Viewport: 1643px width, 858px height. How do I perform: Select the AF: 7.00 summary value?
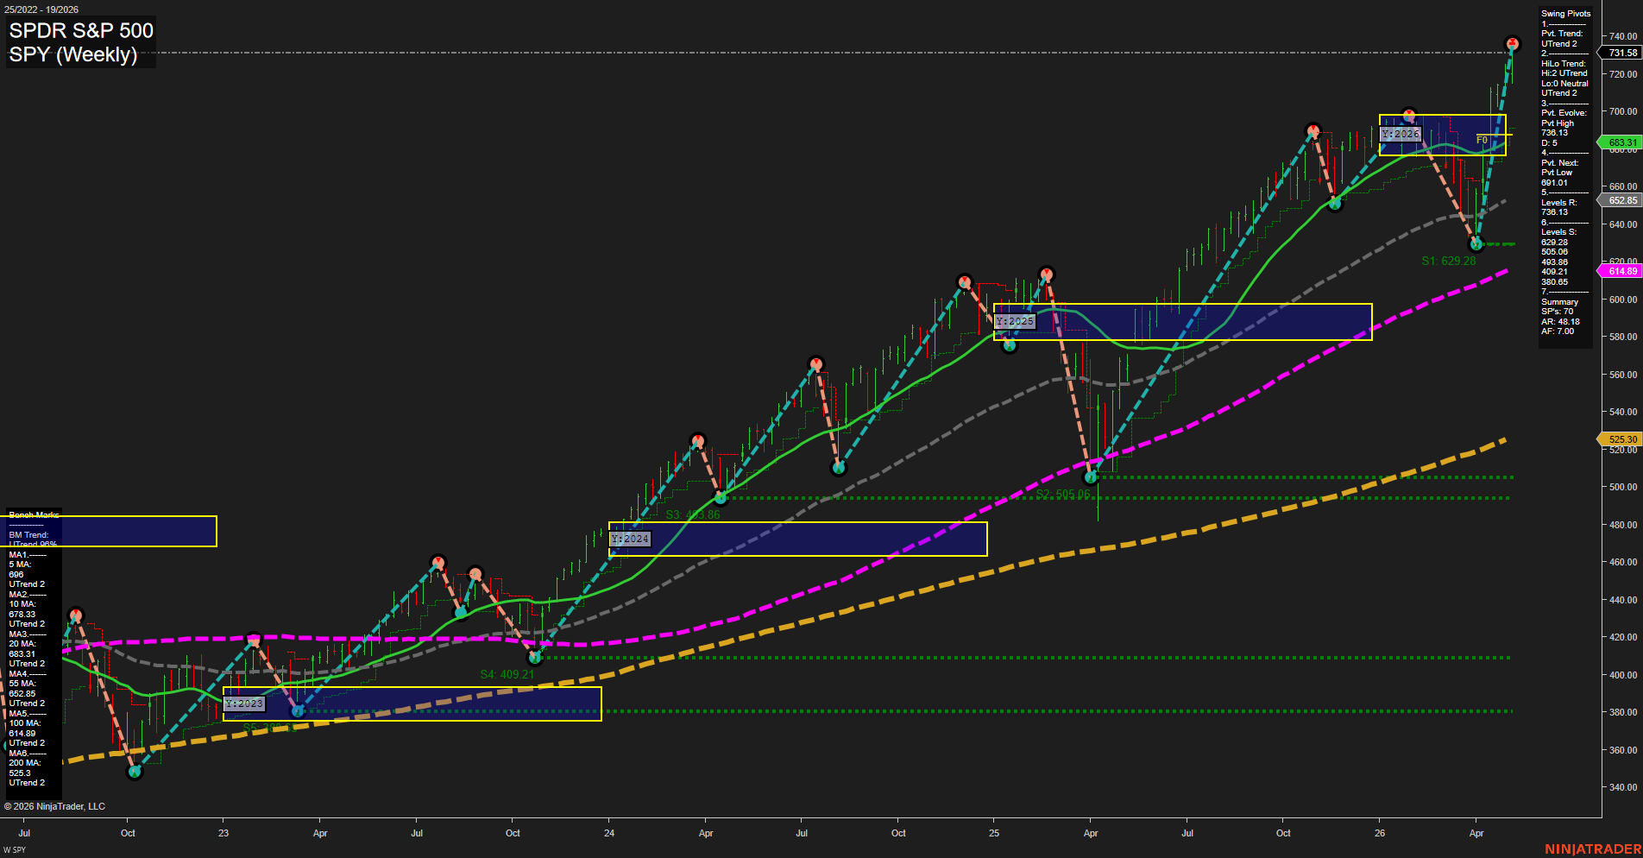(1558, 331)
